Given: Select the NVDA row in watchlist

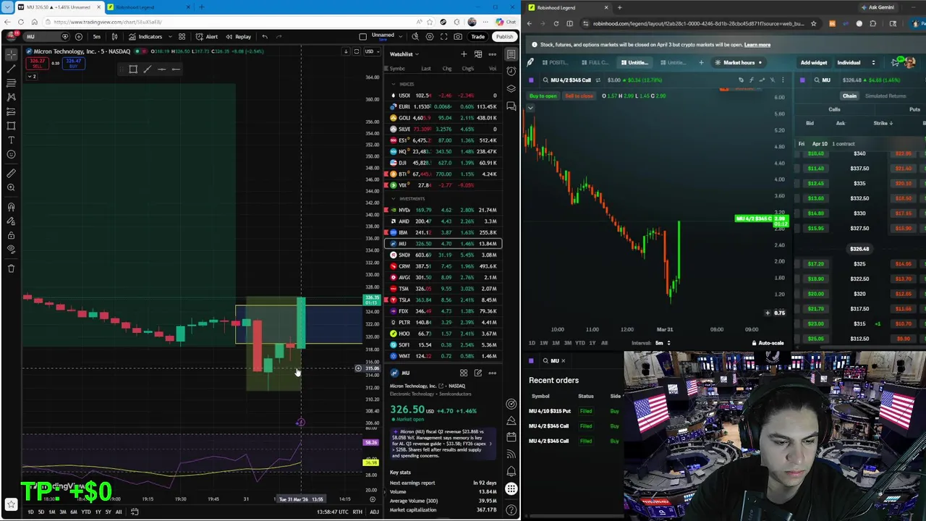Looking at the screenshot, I should 443,210.
